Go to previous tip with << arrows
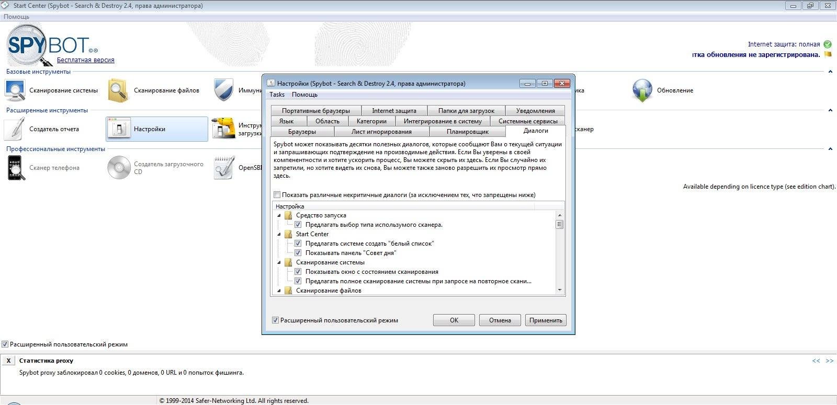This screenshot has height=405, width=837. 816,361
